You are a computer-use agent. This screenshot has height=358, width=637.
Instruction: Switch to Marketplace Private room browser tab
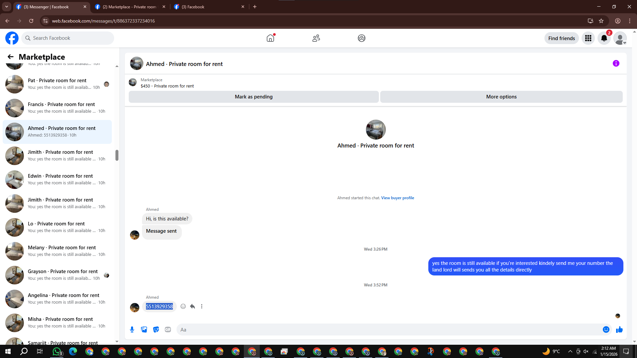[x=129, y=7]
